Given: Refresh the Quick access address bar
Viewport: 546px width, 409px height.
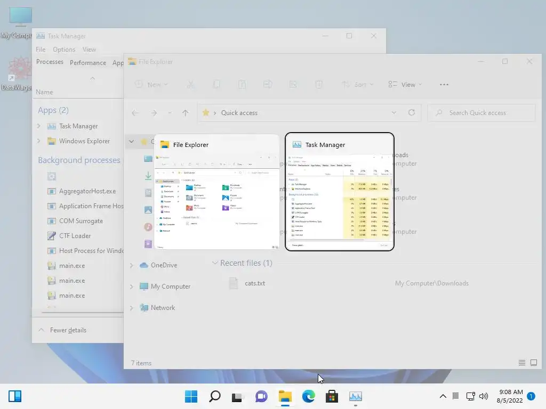Looking at the screenshot, I should tap(412, 112).
